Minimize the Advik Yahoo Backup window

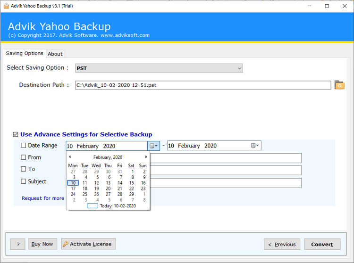(x=309, y=6)
